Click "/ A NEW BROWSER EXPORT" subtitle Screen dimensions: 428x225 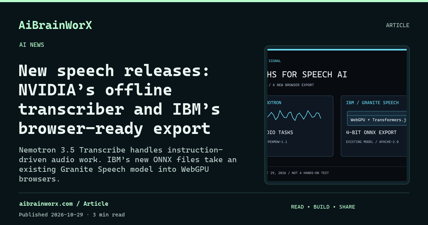point(291,85)
